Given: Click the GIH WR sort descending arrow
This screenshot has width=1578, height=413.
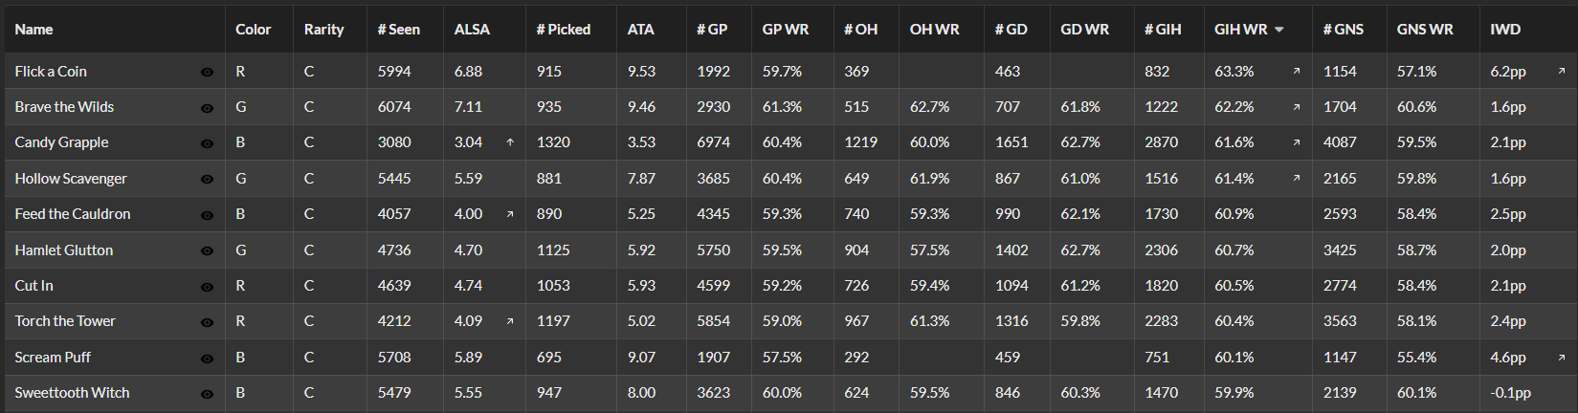Looking at the screenshot, I should [x=1278, y=30].
